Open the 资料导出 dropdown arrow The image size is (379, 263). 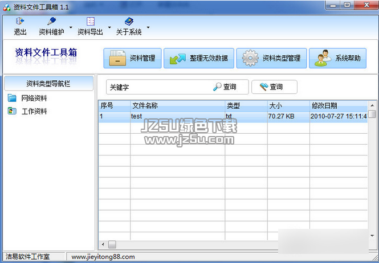109,27
